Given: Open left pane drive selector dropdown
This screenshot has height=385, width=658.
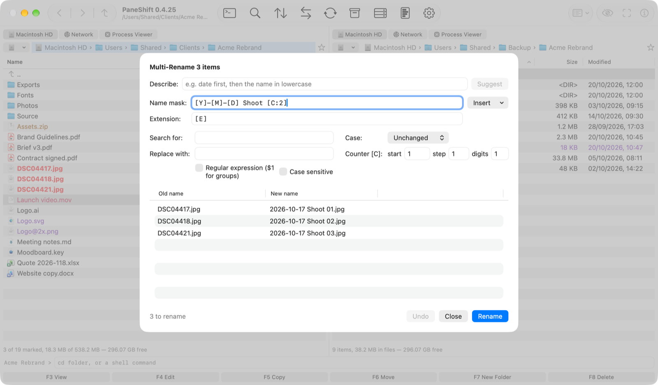Looking at the screenshot, I should [x=17, y=48].
